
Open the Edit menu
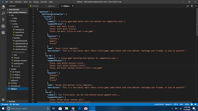click(x=11, y=2)
